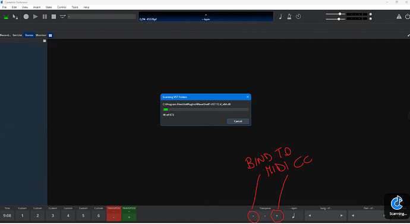This screenshot has height=224, width=410.
Task: Open the Tools menu
Action: click(x=75, y=7)
